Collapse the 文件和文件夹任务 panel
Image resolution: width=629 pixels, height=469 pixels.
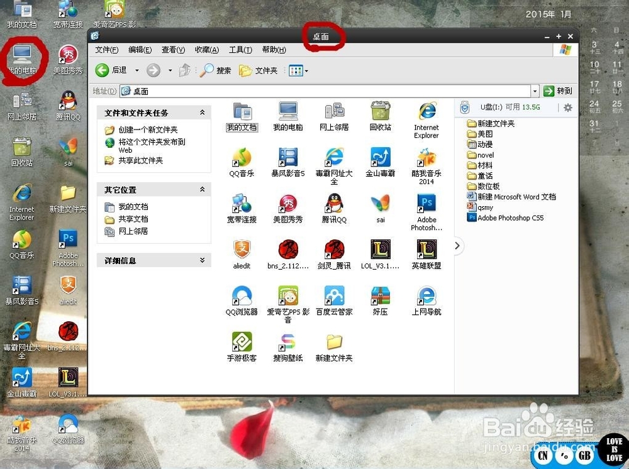click(202, 113)
